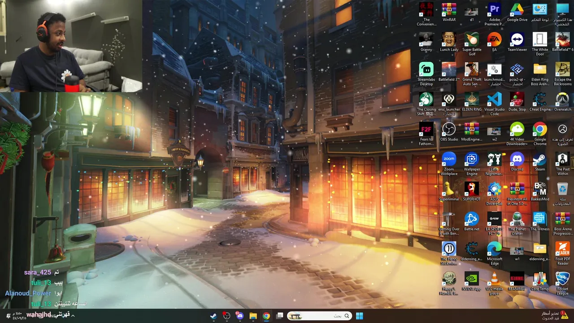Image resolution: width=574 pixels, height=323 pixels.
Task: Open the TeamViewer shortcut
Action: 517,42
